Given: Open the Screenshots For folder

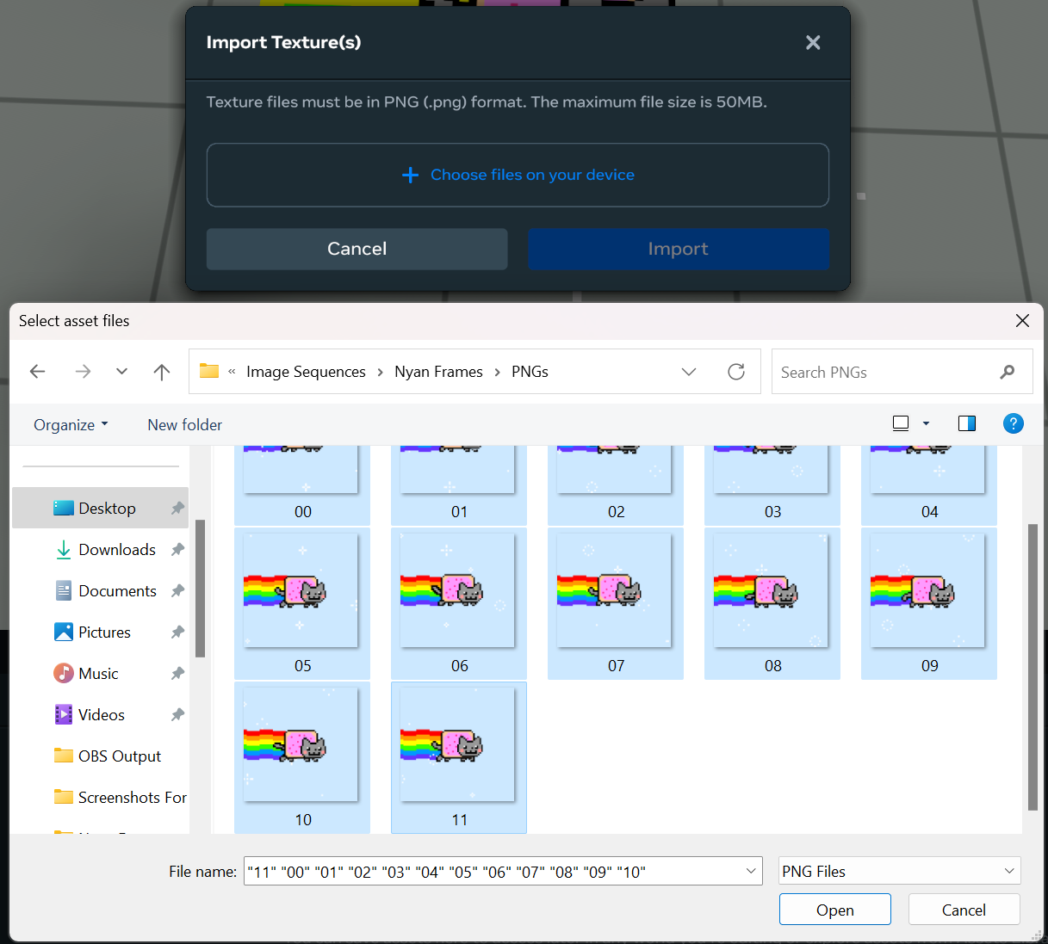Looking at the screenshot, I should click(100, 797).
